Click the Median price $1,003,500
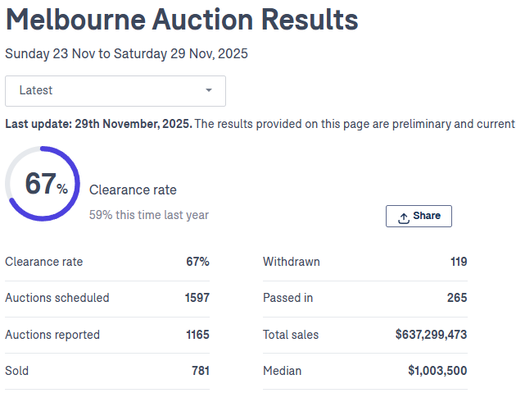 pyautogui.click(x=437, y=371)
